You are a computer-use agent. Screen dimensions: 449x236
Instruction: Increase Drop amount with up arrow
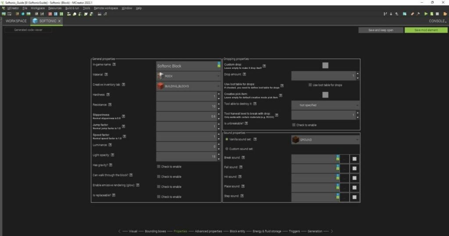pyautogui.click(x=358, y=74)
